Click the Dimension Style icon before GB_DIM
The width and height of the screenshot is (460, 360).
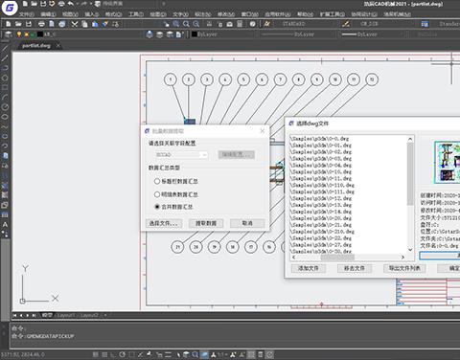346,24
